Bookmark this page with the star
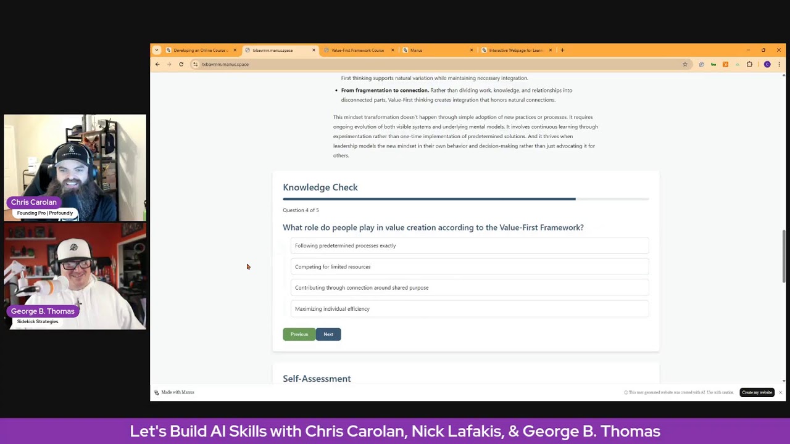This screenshot has width=790, height=444. pyautogui.click(x=684, y=64)
